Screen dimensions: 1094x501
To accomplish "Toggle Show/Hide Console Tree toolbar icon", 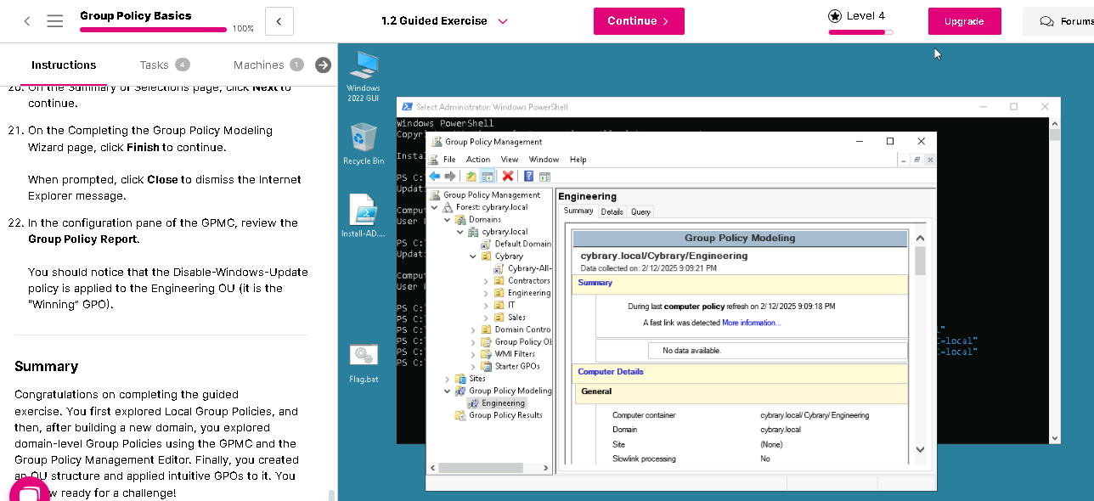I will tap(488, 177).
